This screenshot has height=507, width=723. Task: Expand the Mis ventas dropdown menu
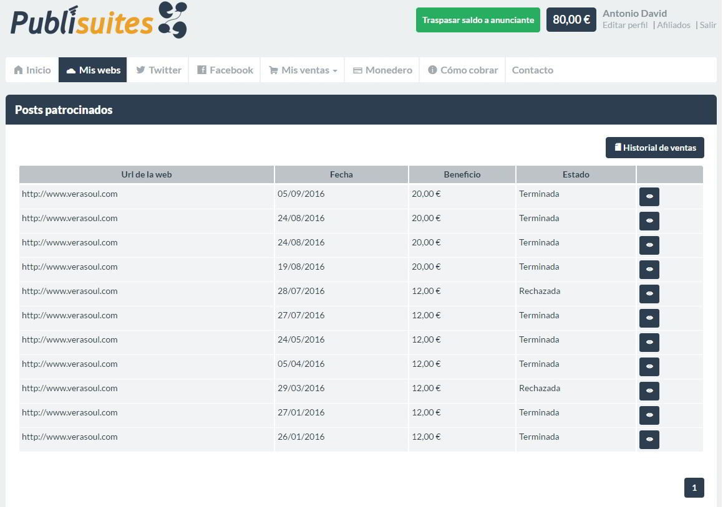pos(303,70)
